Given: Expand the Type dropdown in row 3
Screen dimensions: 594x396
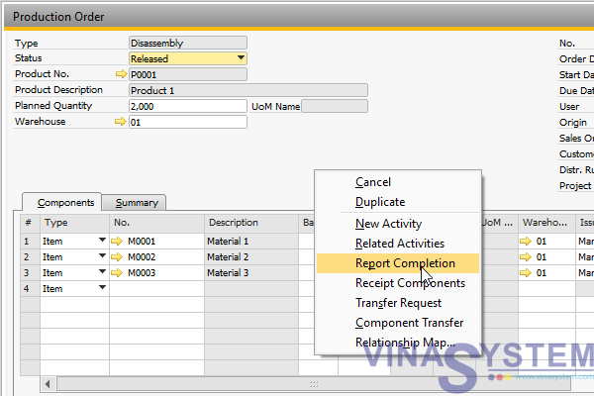Looking at the screenshot, I should pos(102,271).
